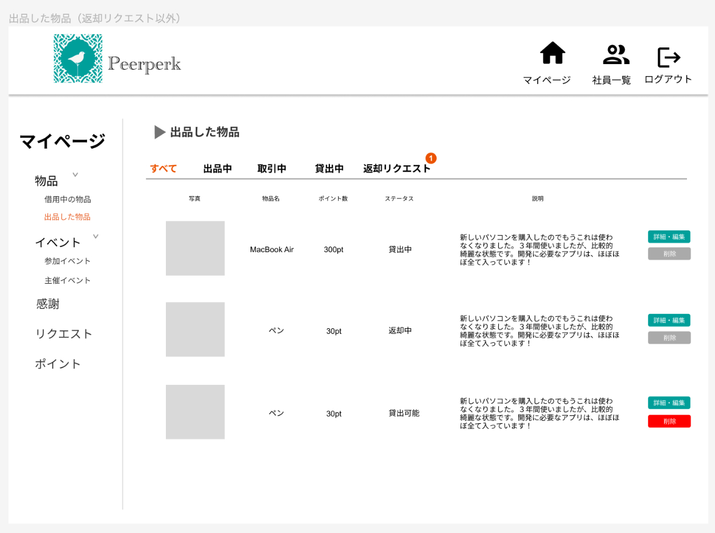Collapse the 物品 sidebar section chevron
The image size is (715, 533).
[x=75, y=174]
